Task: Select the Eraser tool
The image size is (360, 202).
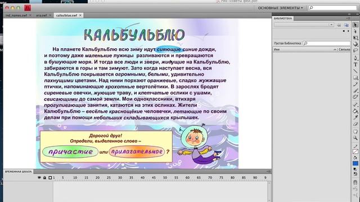Action: 355,124
